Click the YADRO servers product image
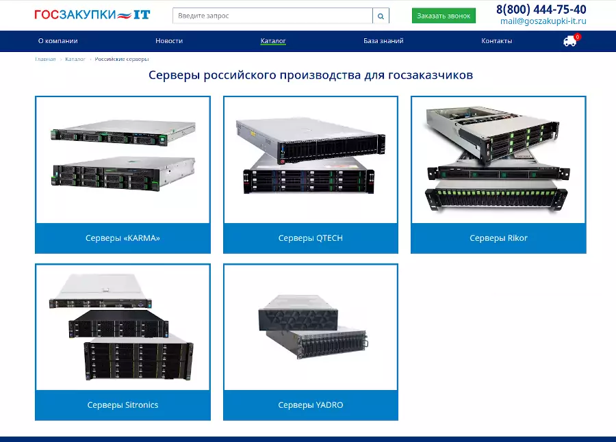Screen dimensions: 616x442 [x=310, y=327]
